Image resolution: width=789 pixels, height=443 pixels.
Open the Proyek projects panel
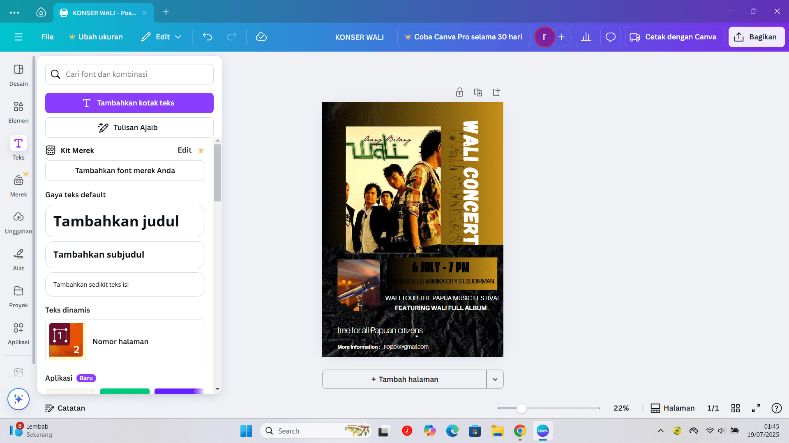point(18,297)
